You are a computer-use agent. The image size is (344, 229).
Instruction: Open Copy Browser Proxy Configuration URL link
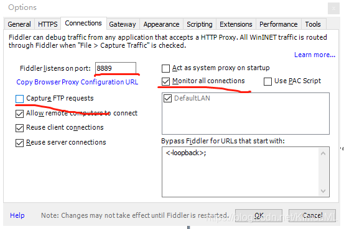(x=77, y=82)
